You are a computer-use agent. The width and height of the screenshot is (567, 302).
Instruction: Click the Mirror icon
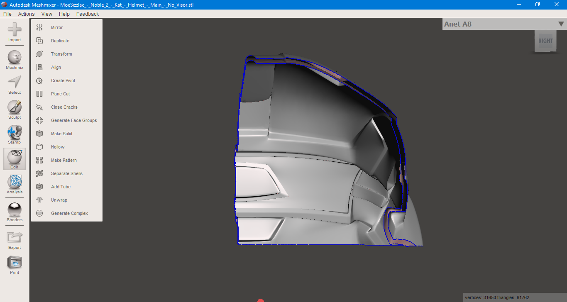[39, 27]
